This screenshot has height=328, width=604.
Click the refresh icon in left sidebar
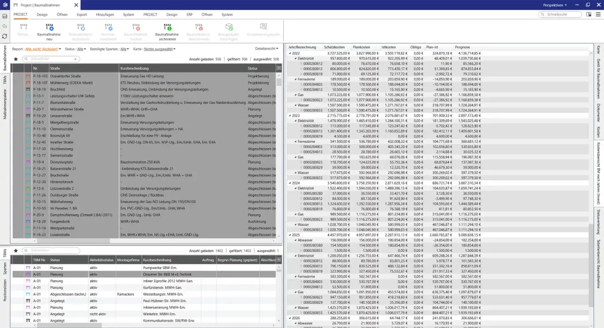5,36
